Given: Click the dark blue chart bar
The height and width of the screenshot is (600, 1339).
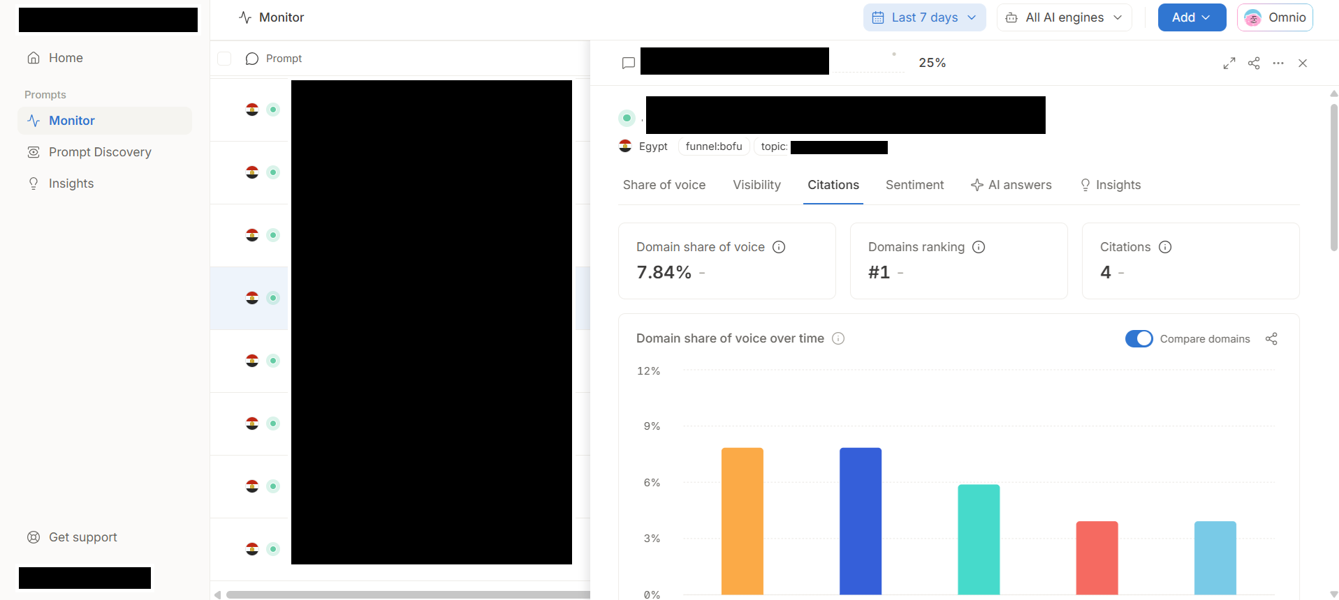Looking at the screenshot, I should pyautogui.click(x=861, y=521).
